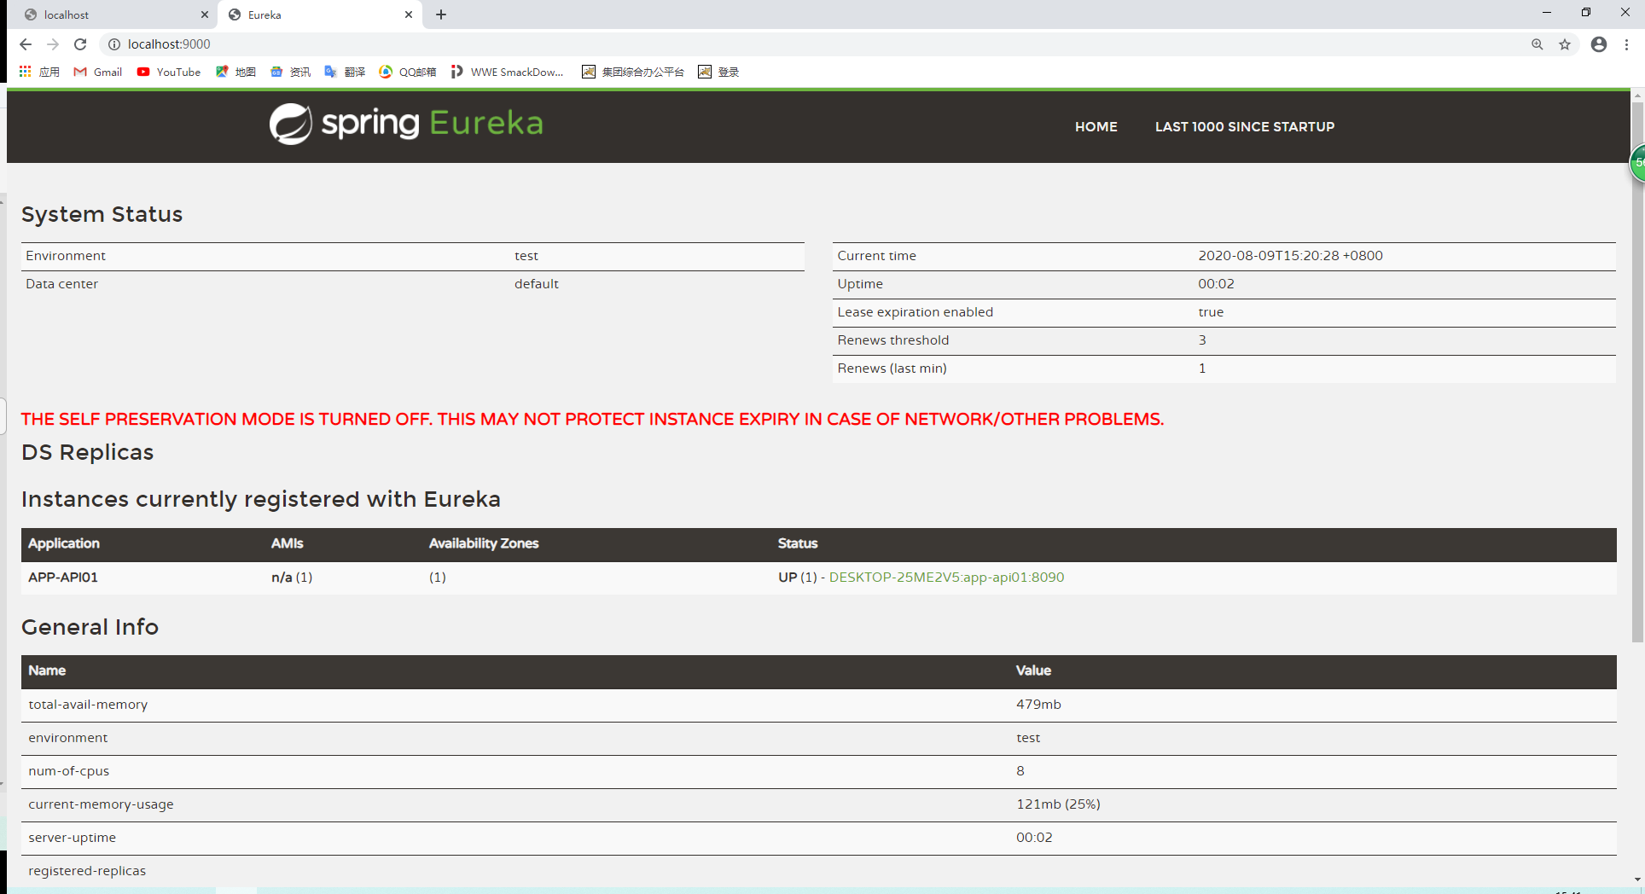Open Chrome three-dot menu
Image resolution: width=1645 pixels, height=894 pixels.
tap(1626, 44)
